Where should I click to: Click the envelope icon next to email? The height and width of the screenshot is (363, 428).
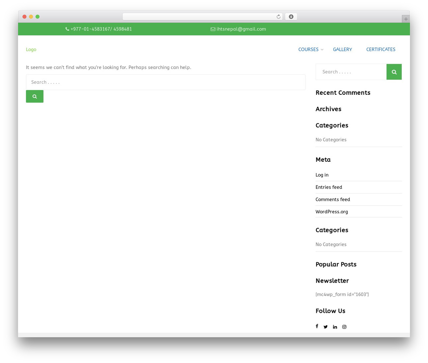(213, 29)
